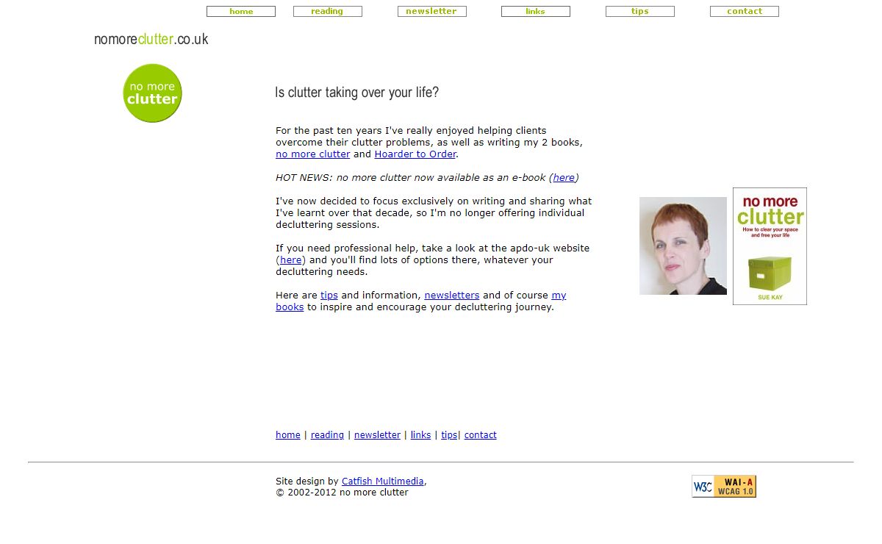Click the footer 'contact' link
Screen dimensions: 882x544
click(x=480, y=435)
